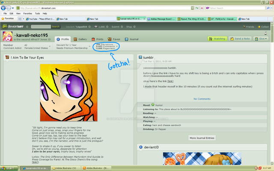The image size is (274, 171).
Task: Click the No Comments link
Action: [x=202, y=99]
